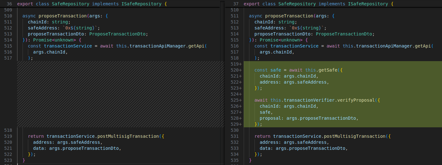442x165 pixels.
Task: Click line number 523 in the left gutter
Action: pos(9,160)
